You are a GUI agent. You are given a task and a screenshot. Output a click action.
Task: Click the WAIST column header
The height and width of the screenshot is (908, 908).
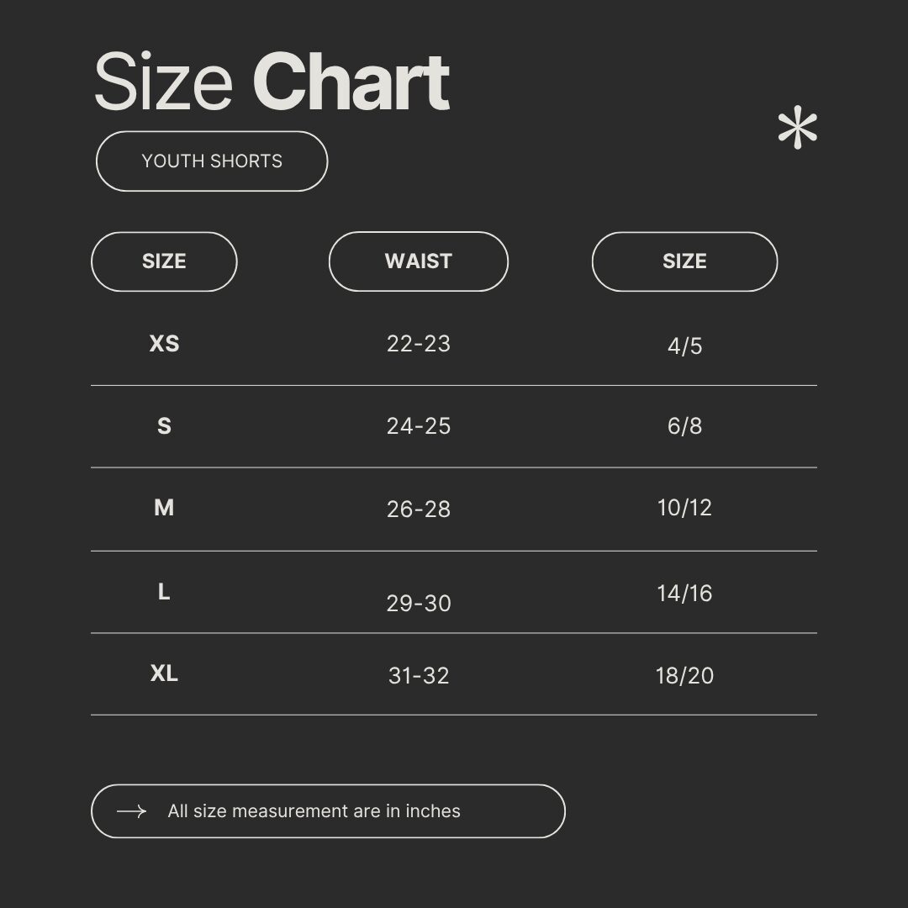pos(419,261)
